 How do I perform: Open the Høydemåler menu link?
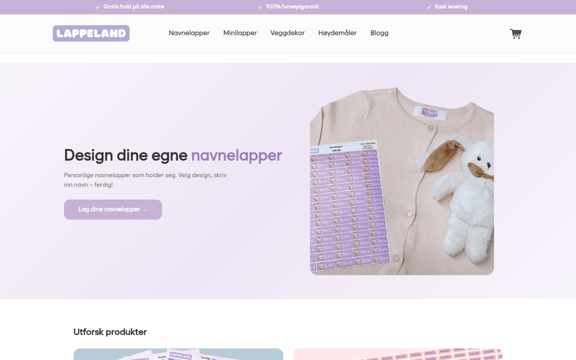pyautogui.click(x=338, y=33)
